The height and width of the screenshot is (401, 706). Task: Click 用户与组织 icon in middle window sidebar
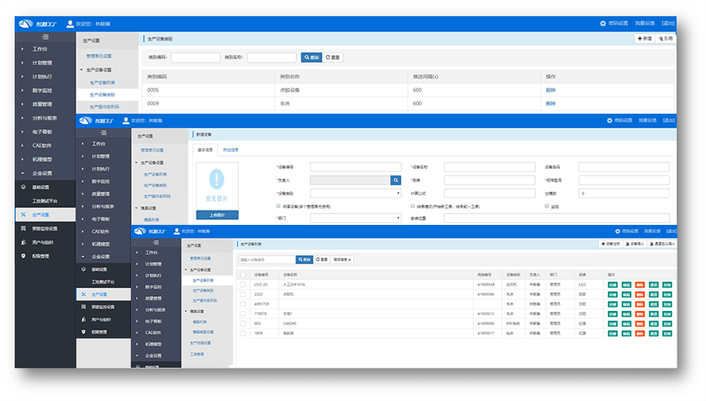pyautogui.click(x=84, y=319)
